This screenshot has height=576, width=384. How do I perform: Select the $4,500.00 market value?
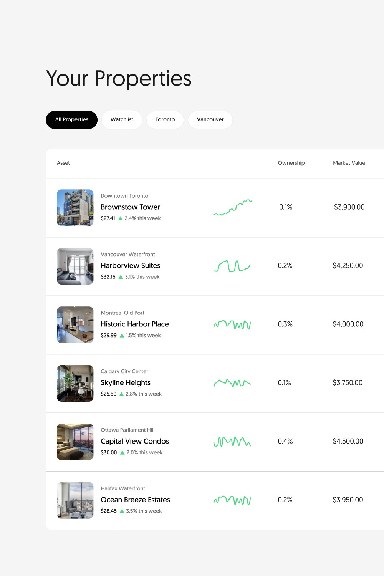tap(348, 441)
